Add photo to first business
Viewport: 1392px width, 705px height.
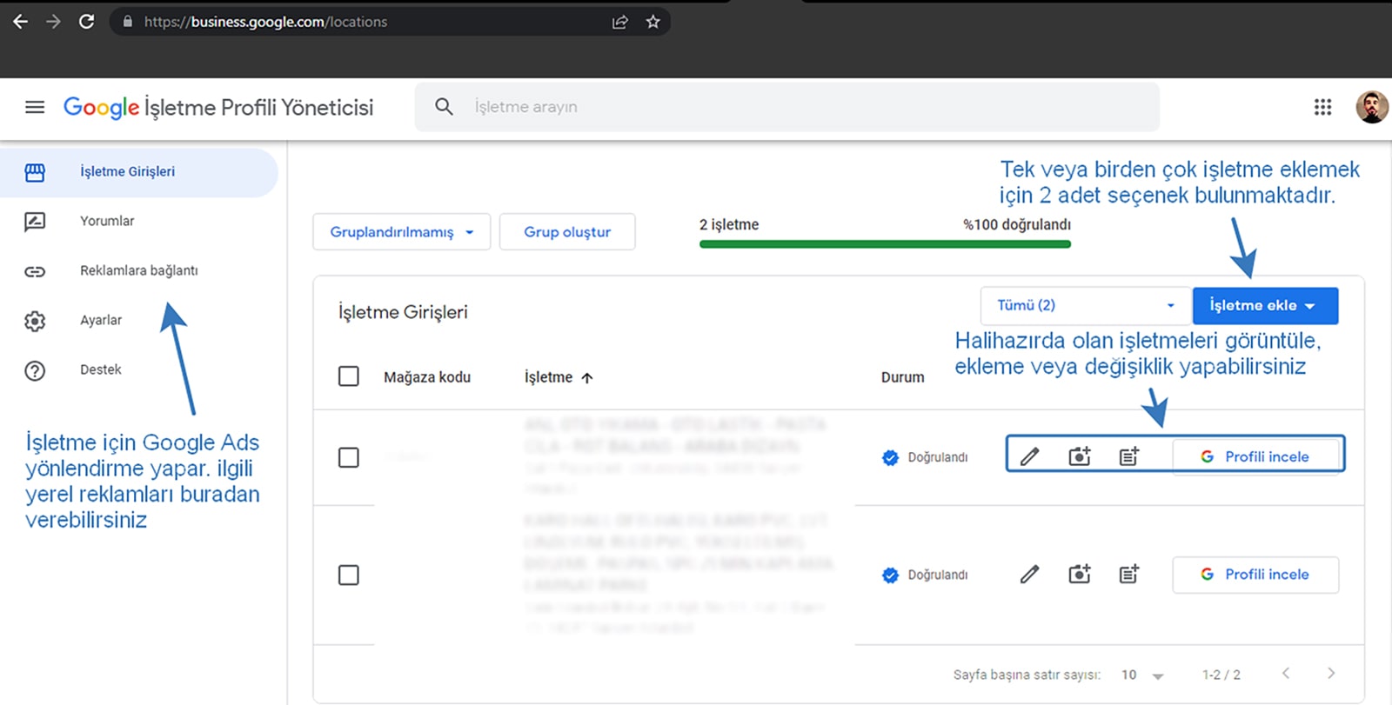(1079, 456)
